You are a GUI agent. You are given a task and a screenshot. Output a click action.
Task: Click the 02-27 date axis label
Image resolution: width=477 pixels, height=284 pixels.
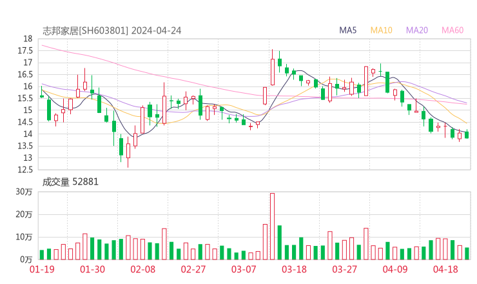point(193,269)
